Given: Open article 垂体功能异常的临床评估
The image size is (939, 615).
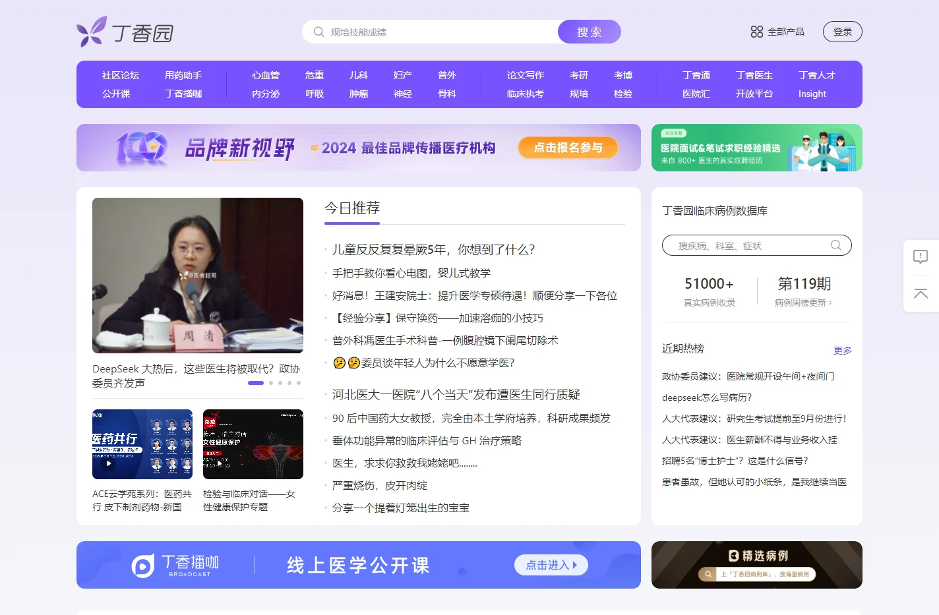Looking at the screenshot, I should pyautogui.click(x=427, y=440).
